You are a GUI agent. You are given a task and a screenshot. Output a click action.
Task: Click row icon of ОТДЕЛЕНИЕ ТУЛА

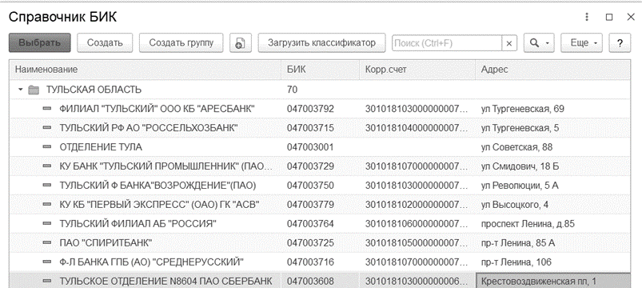[x=47, y=147]
